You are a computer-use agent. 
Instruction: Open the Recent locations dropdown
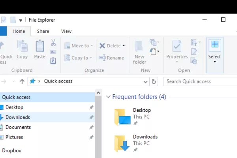[13, 81]
